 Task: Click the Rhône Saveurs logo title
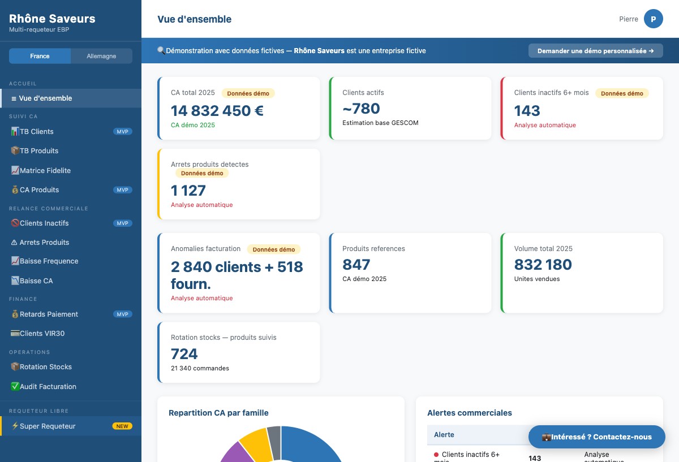tap(52, 19)
